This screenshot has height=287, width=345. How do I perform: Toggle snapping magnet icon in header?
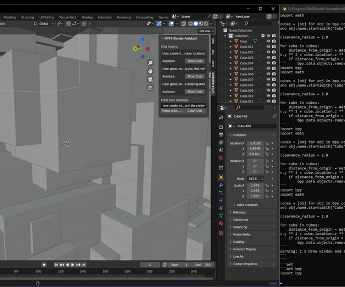tap(68, 24)
